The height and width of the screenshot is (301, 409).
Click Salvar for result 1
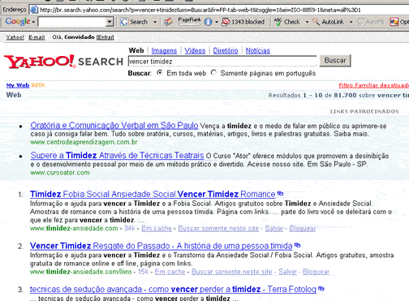click(273, 229)
